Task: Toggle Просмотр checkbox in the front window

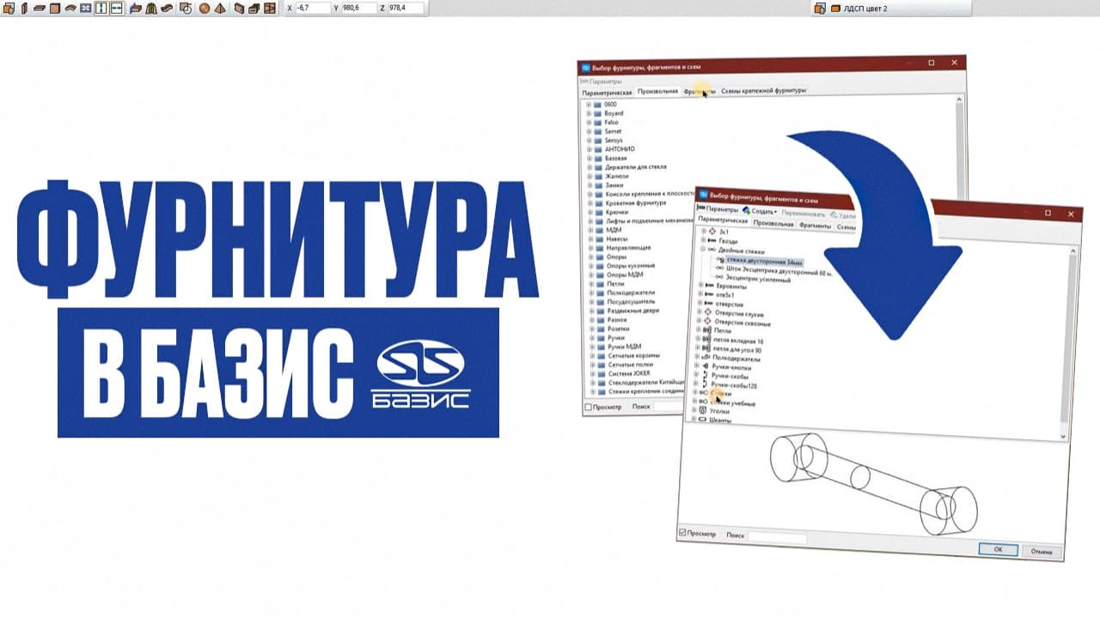Action: coord(682,533)
